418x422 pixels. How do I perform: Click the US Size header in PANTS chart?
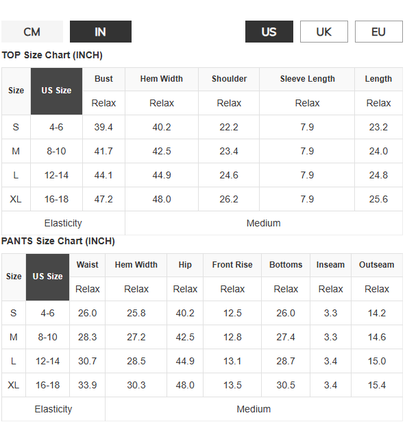click(47, 277)
